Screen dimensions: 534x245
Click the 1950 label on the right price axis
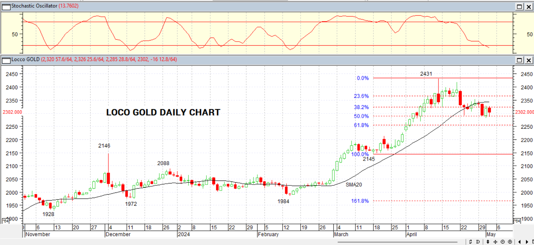[x=527, y=206]
